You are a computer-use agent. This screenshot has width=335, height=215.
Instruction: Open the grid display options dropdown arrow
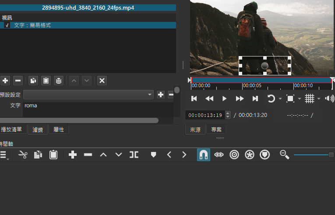pos(318,99)
